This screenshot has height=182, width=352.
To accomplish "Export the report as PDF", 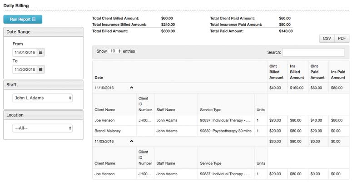I will click(x=342, y=39).
